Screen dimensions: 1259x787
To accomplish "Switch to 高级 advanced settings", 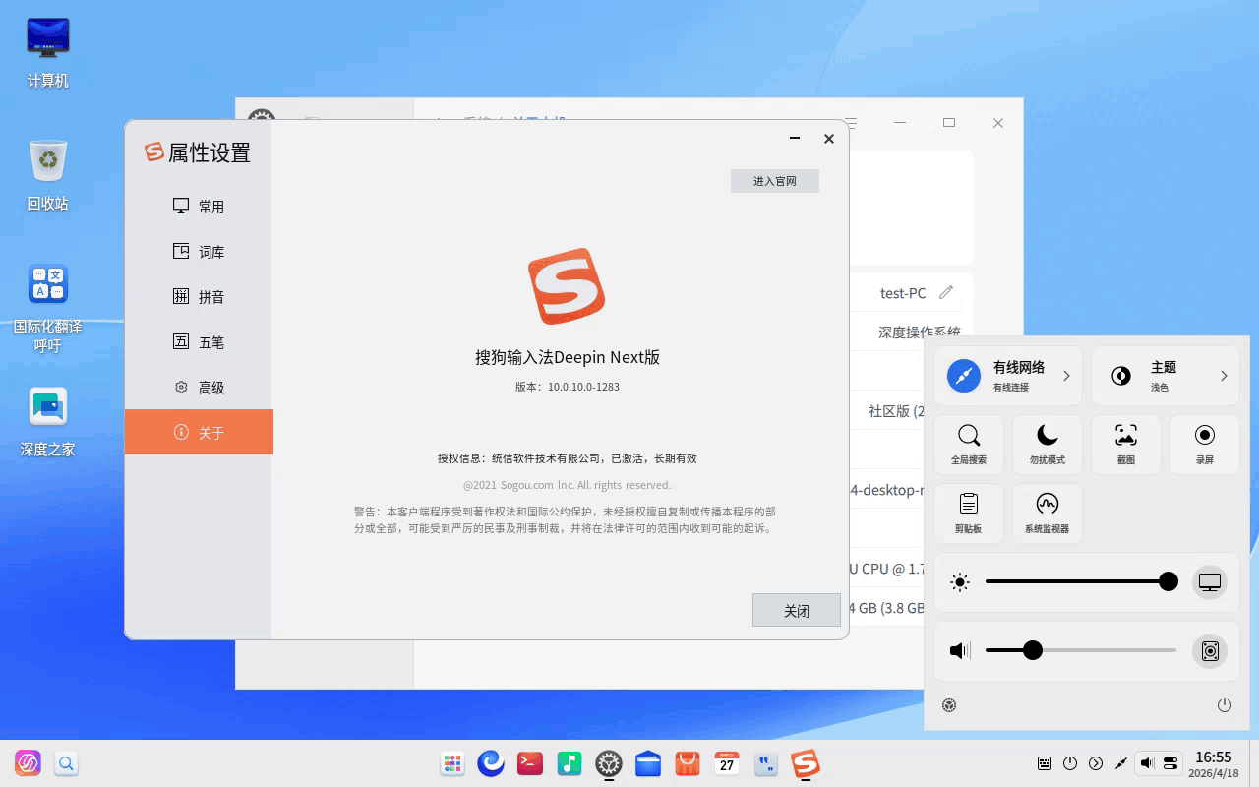I will (x=210, y=387).
